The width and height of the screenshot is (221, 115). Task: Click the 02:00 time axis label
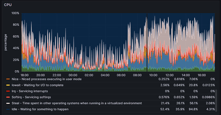[89, 75]
